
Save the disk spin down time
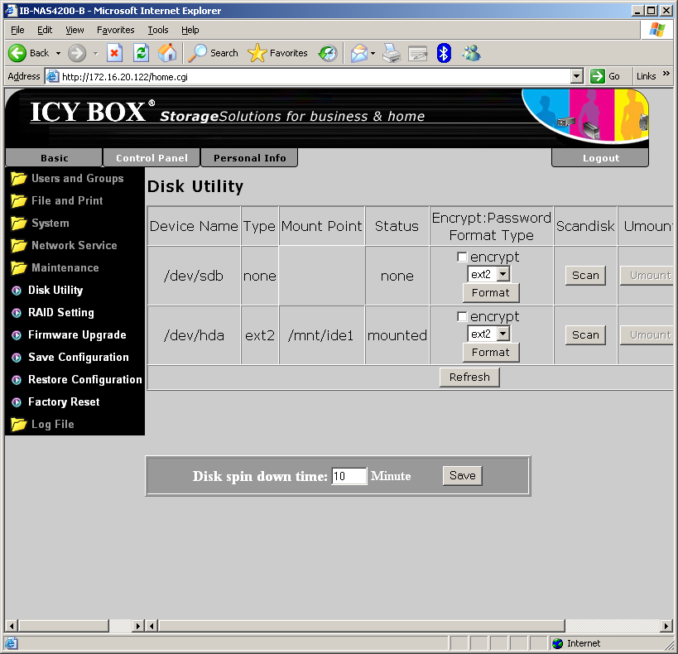coord(462,476)
